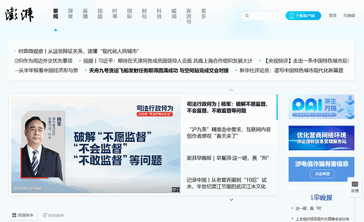Open 从半年报看中国经济形势 headline
This screenshot has width=364, height=222.
coord(46,71)
